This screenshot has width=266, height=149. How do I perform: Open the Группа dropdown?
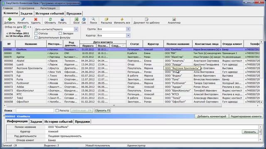pyautogui.click(x=128, y=29)
